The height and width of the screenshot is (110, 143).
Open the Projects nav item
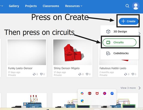click(x=31, y=6)
